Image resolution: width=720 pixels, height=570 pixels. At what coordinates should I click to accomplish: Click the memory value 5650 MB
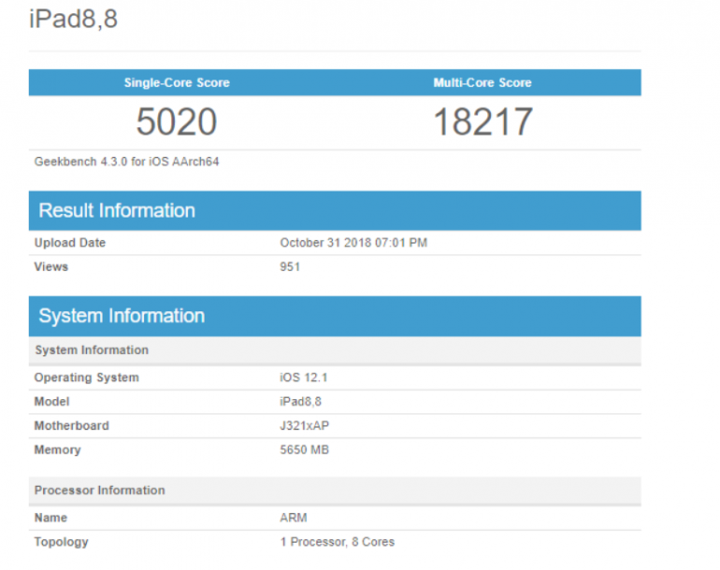(x=305, y=450)
